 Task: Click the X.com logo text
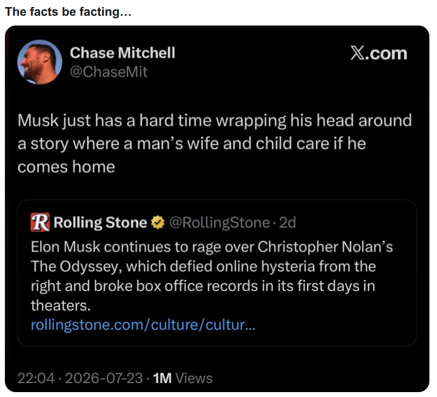(x=379, y=53)
